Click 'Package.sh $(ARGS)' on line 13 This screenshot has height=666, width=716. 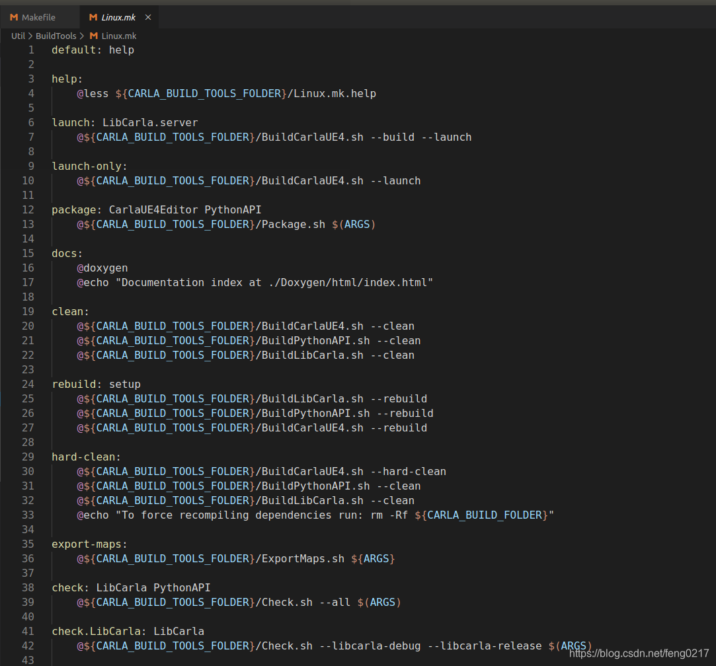point(318,225)
